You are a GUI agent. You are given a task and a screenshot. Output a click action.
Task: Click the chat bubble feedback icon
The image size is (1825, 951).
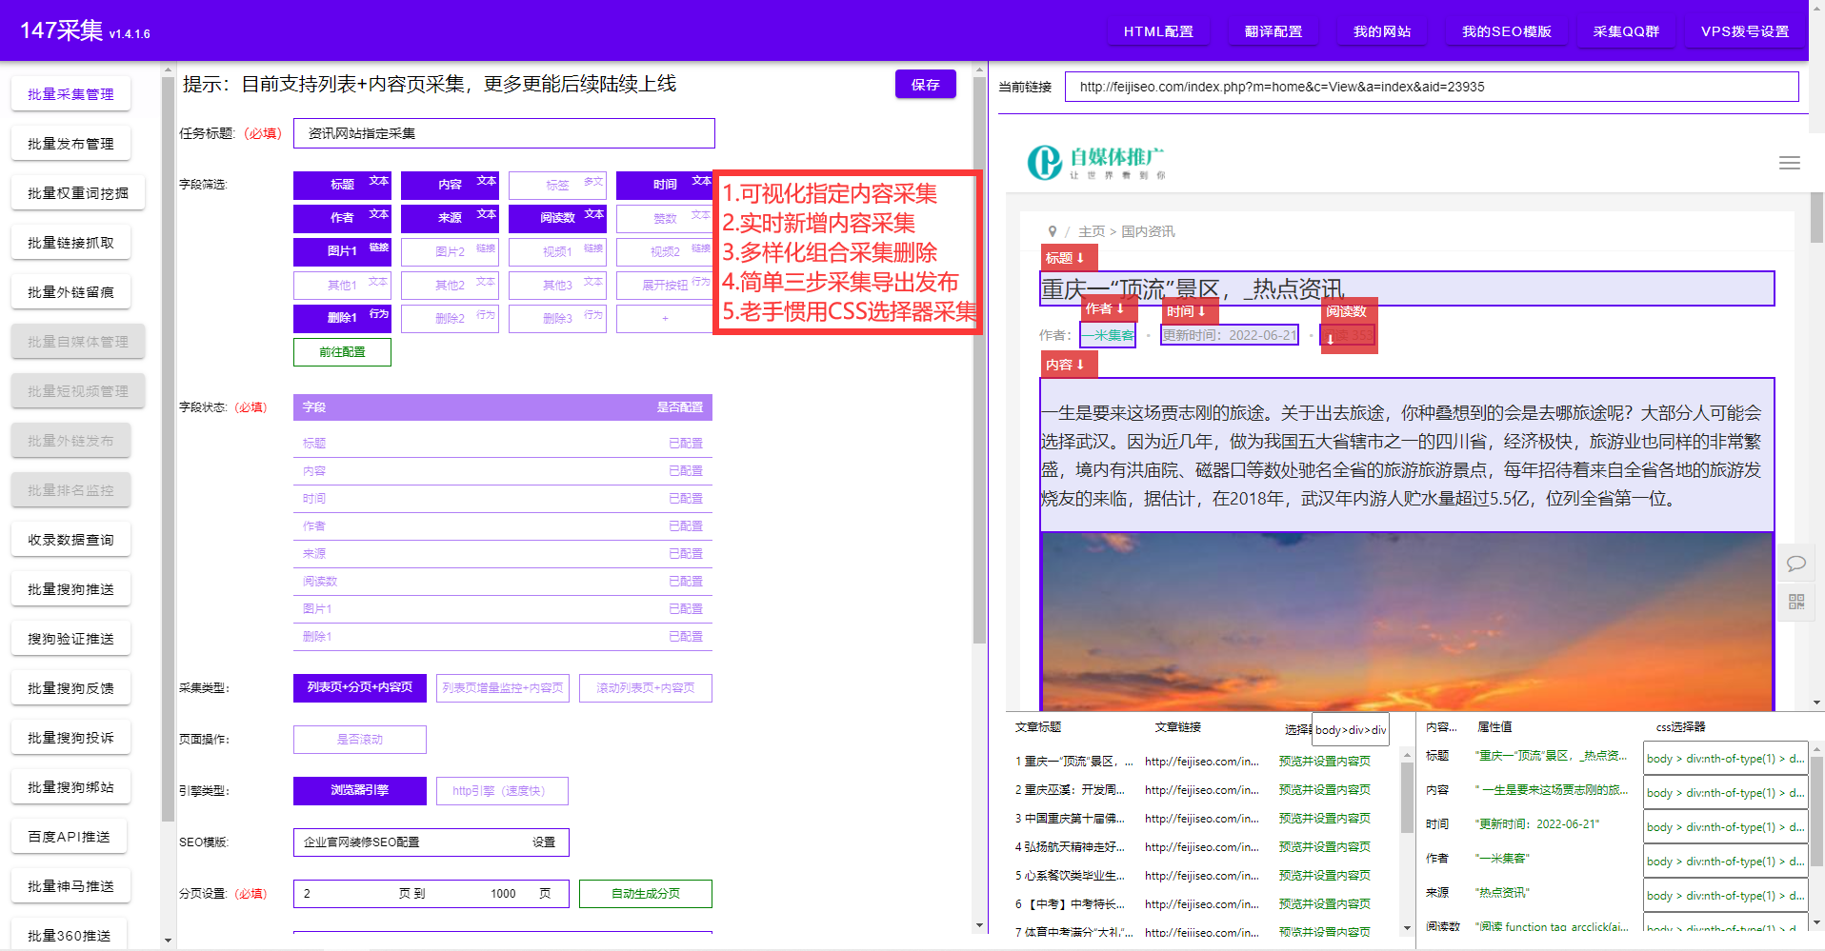click(1795, 563)
